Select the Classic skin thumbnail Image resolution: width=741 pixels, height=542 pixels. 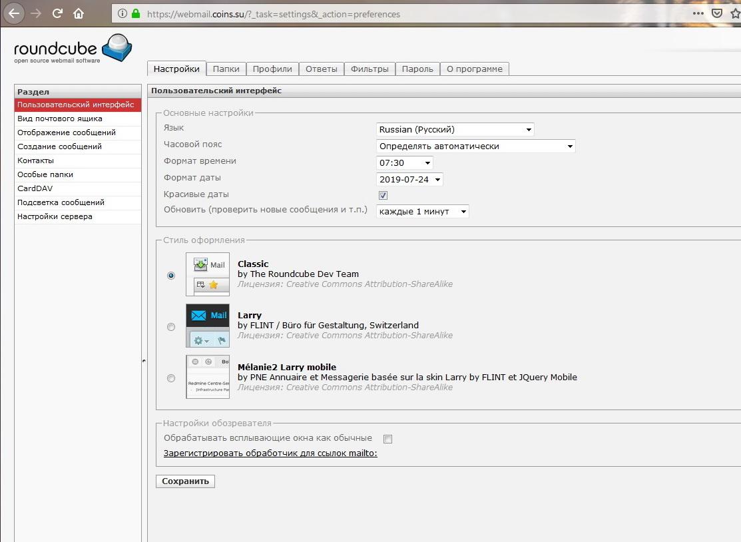208,274
